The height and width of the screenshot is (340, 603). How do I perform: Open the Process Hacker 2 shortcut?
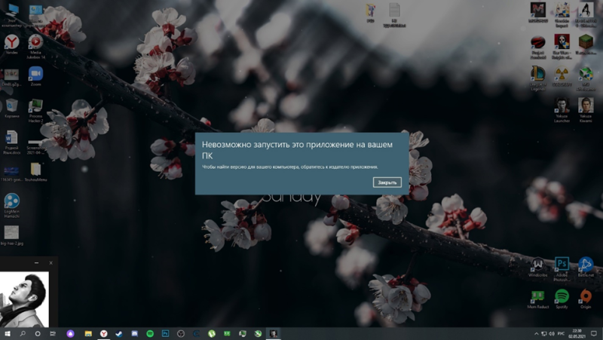(x=35, y=111)
